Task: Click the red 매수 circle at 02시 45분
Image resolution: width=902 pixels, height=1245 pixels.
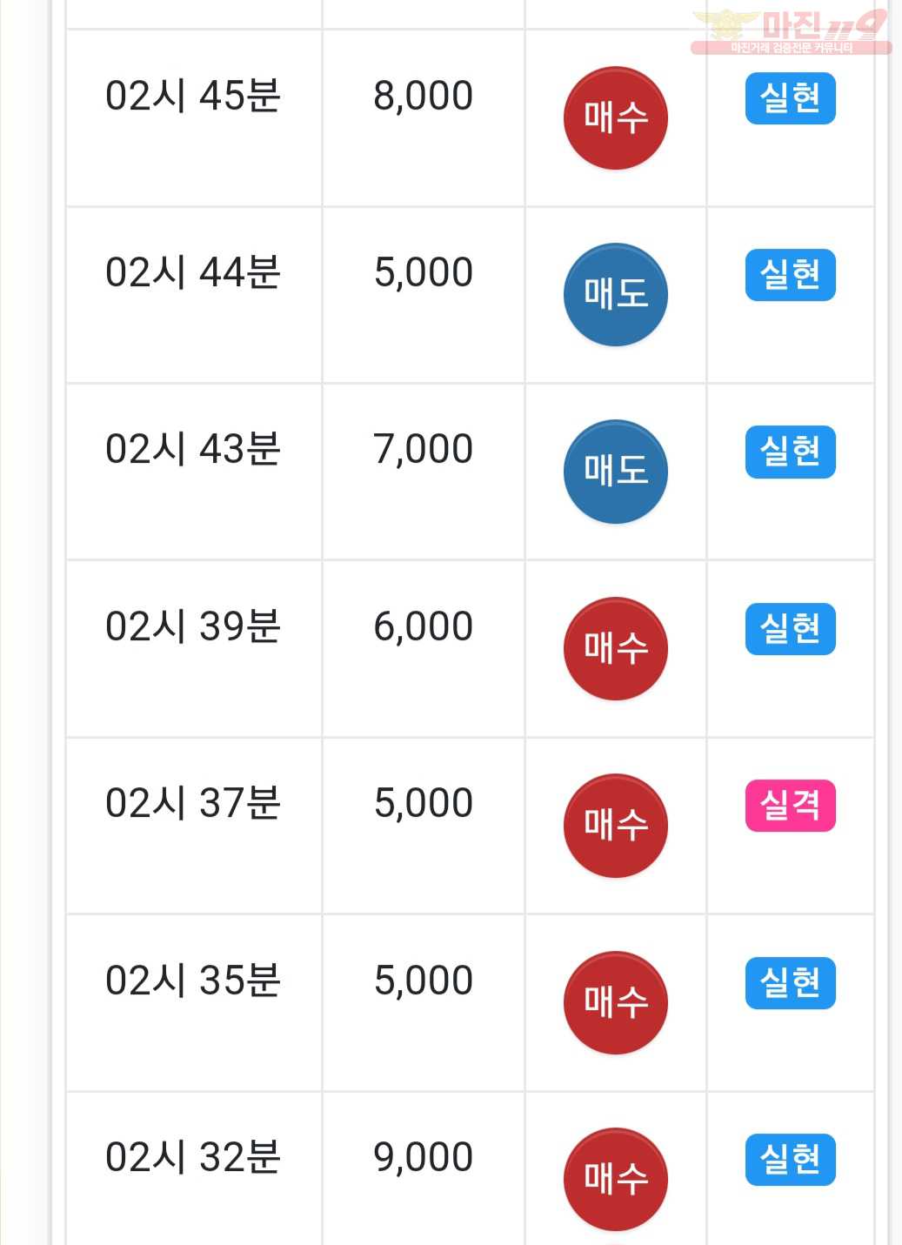Action: 616,117
